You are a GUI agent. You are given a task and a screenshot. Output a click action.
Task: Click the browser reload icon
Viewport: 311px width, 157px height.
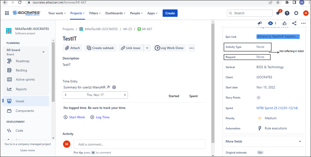tap(20, 2)
